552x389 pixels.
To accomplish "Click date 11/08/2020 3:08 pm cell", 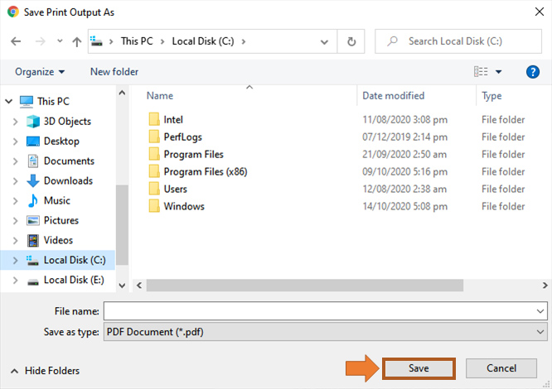I will pyautogui.click(x=404, y=120).
